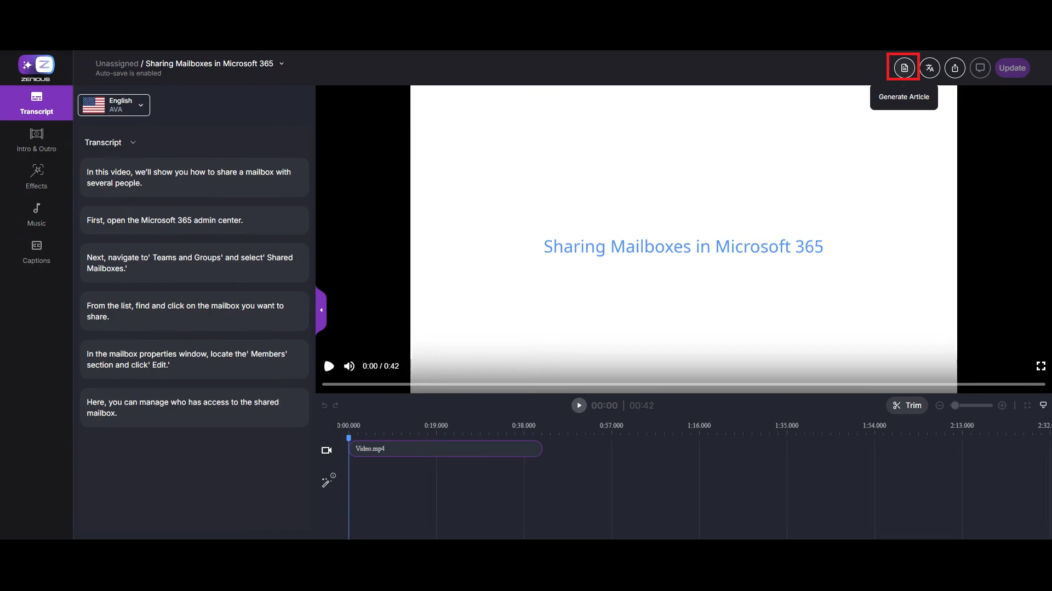
Task: Toggle fullscreen on the video preview
Action: 1040,366
